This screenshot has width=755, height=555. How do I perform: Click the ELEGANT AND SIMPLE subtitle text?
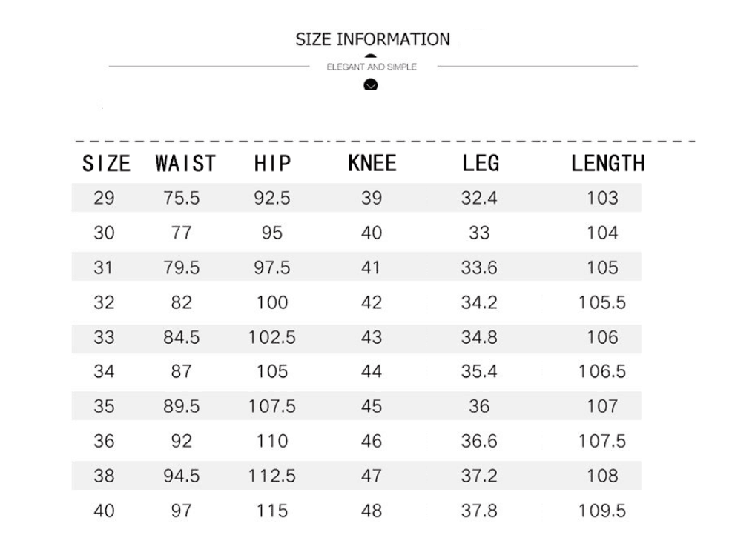[x=372, y=67]
